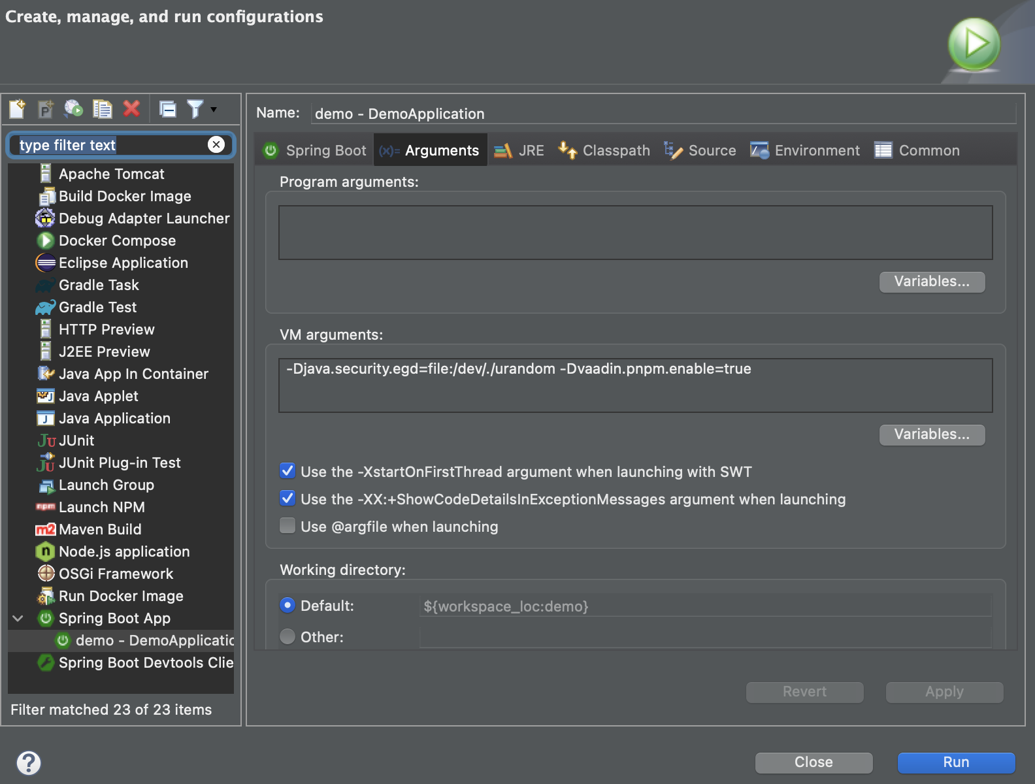The height and width of the screenshot is (784, 1035).
Task: Select Spring Boot Devtools Client entry
Action: coord(135,662)
